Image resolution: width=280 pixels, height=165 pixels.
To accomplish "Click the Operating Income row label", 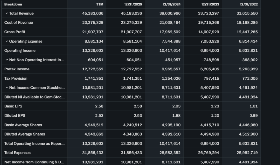I will point(20,50).
